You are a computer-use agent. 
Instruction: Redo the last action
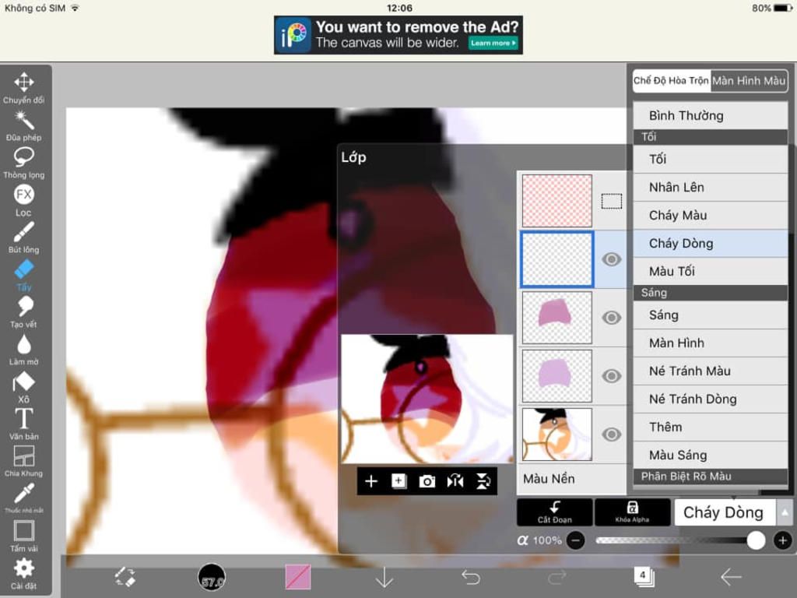pyautogui.click(x=557, y=577)
